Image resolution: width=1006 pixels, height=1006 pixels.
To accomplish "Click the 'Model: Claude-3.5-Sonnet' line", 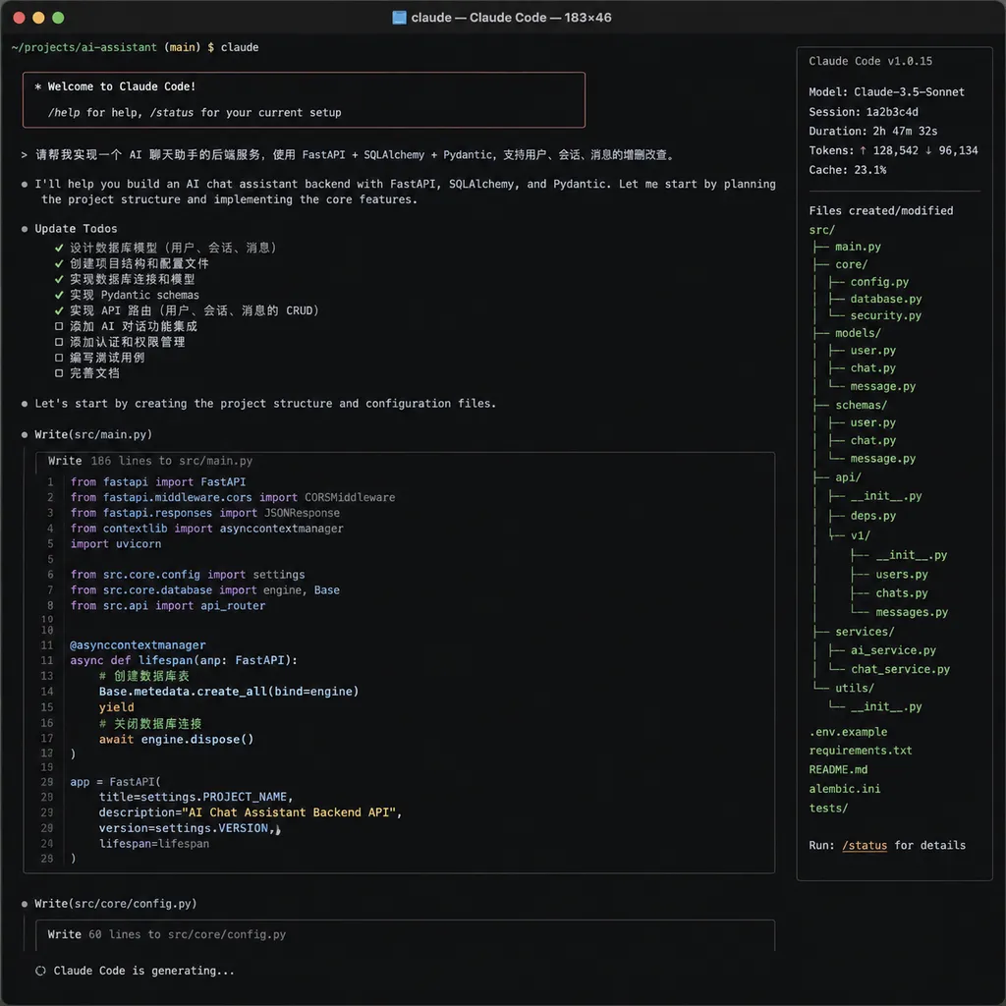I will pyautogui.click(x=886, y=92).
